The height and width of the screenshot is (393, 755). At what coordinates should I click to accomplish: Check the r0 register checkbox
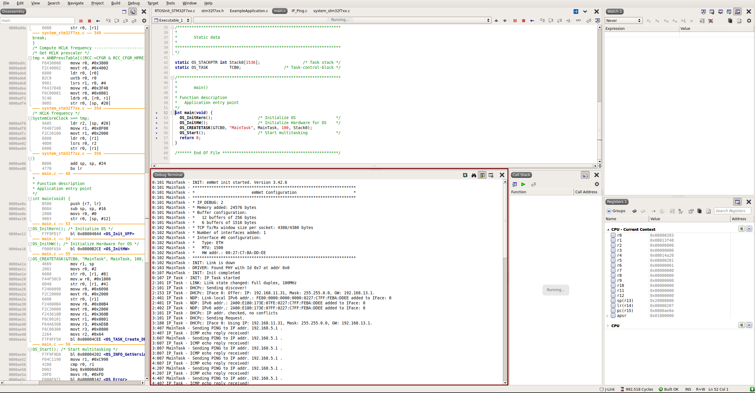point(613,236)
